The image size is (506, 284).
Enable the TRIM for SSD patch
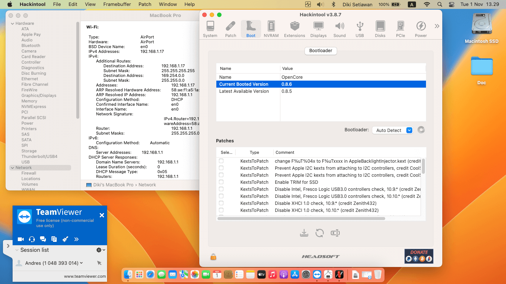(221, 182)
